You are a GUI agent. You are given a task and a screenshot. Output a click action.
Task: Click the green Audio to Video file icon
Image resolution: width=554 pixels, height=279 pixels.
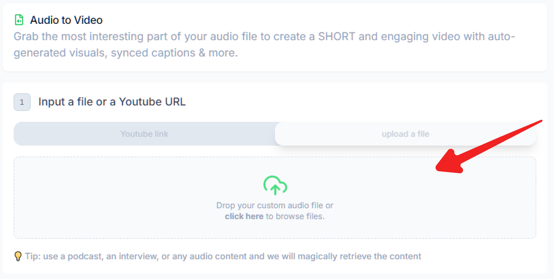19,20
